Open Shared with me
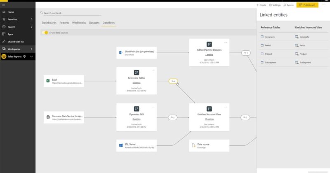This screenshot has width=330, height=173. [16, 42]
